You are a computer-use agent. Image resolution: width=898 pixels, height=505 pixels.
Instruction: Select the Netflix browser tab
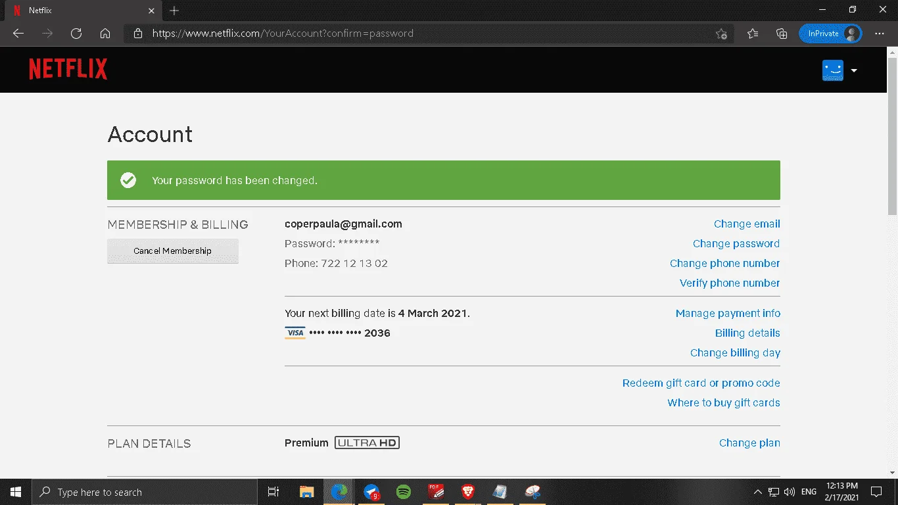82,11
